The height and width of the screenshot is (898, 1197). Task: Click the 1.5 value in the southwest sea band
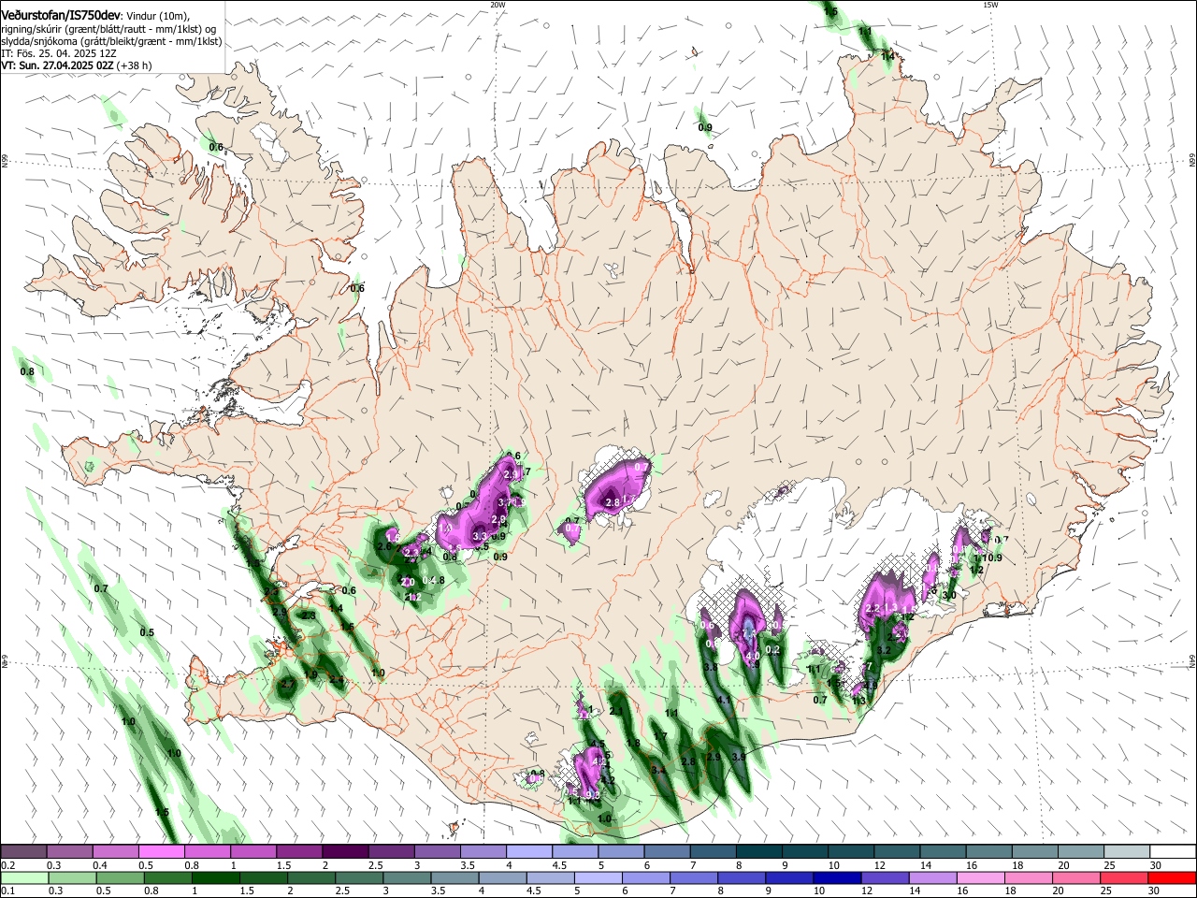[x=163, y=813]
